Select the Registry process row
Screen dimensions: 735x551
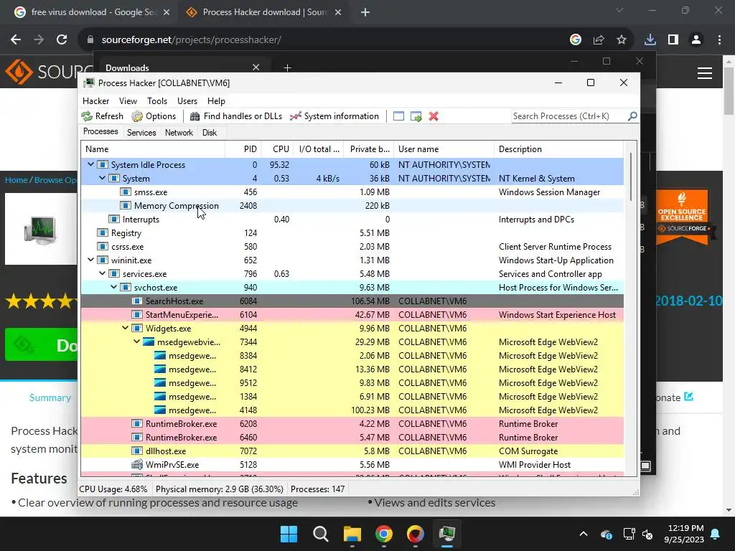coord(352,233)
